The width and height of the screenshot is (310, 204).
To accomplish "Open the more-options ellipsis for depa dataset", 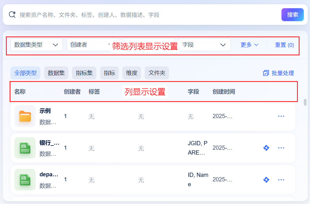I will tap(281, 179).
